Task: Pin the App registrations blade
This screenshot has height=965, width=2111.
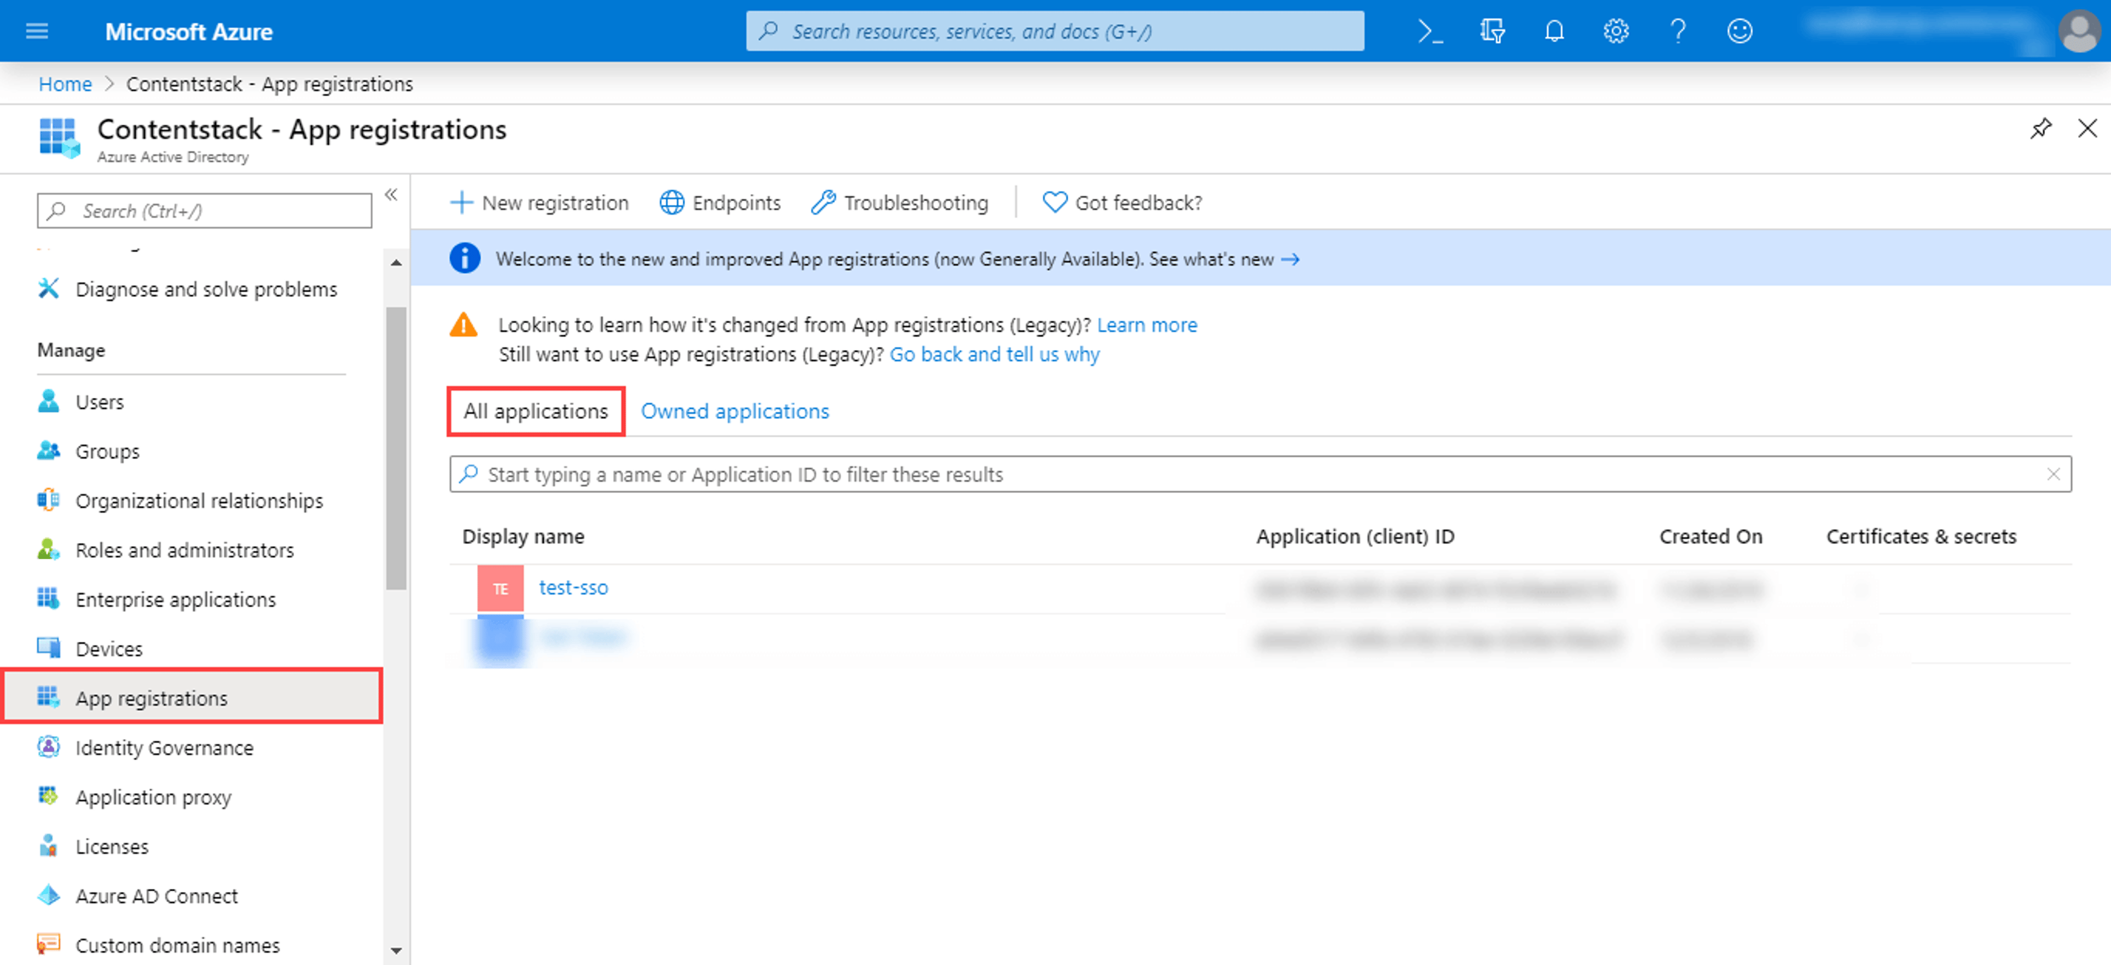Action: tap(2041, 129)
